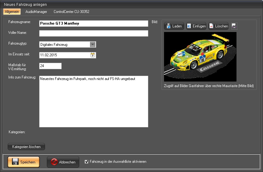Click the hint text 'Zugriff auf Bilder Gastfahrer'
263x172 pixels.
(x=209, y=86)
